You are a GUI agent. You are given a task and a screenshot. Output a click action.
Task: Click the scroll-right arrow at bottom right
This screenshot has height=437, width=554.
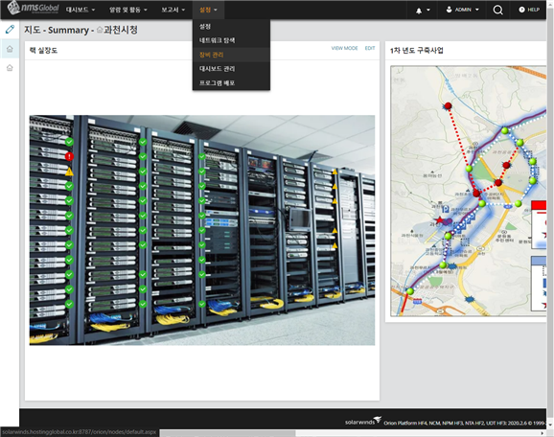click(542, 433)
